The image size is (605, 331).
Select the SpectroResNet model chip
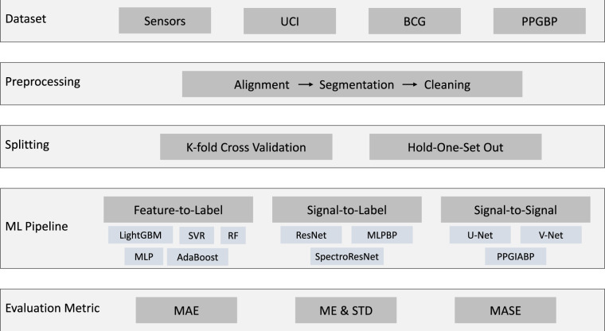347,257
